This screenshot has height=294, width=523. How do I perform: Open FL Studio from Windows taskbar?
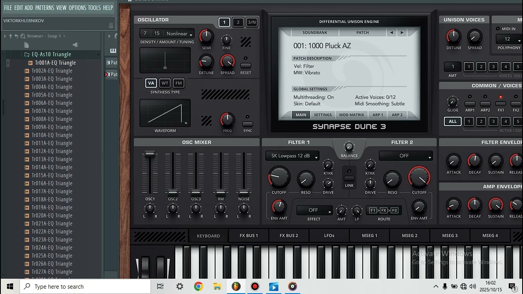click(236, 287)
